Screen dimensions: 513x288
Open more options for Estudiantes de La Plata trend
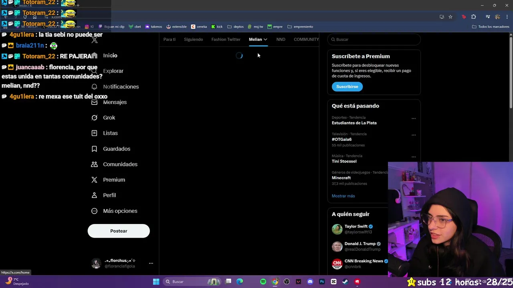click(x=414, y=118)
